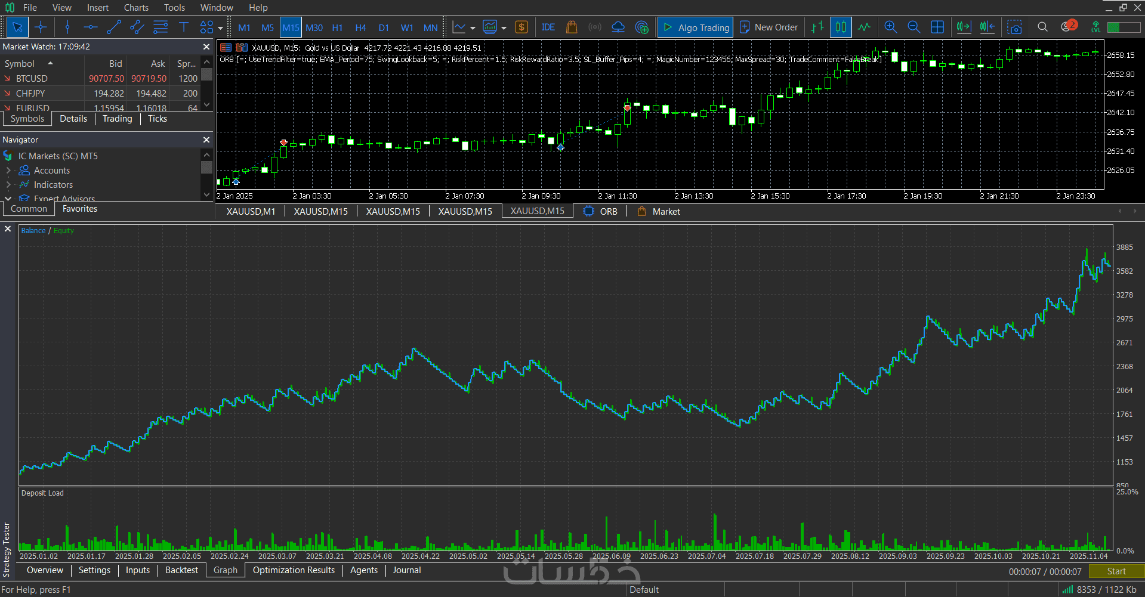1145x597 pixels.
Task: Click the connection status 8353 / 1122 Kb
Action: click(x=1099, y=589)
